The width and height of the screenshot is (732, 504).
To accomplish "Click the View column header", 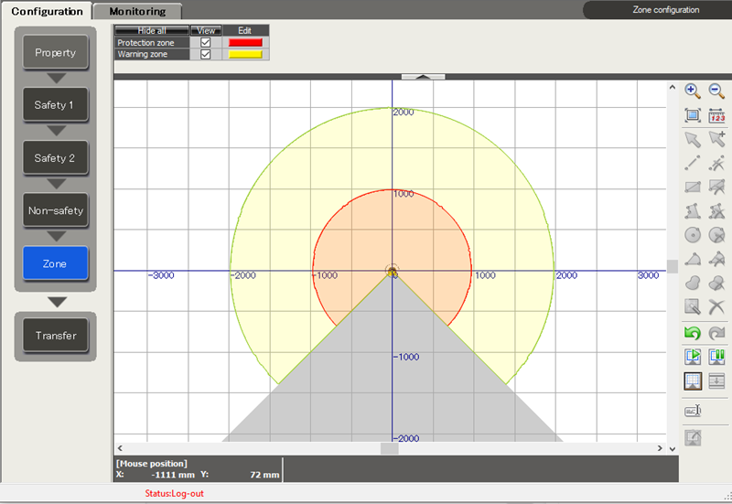I will tap(206, 30).
